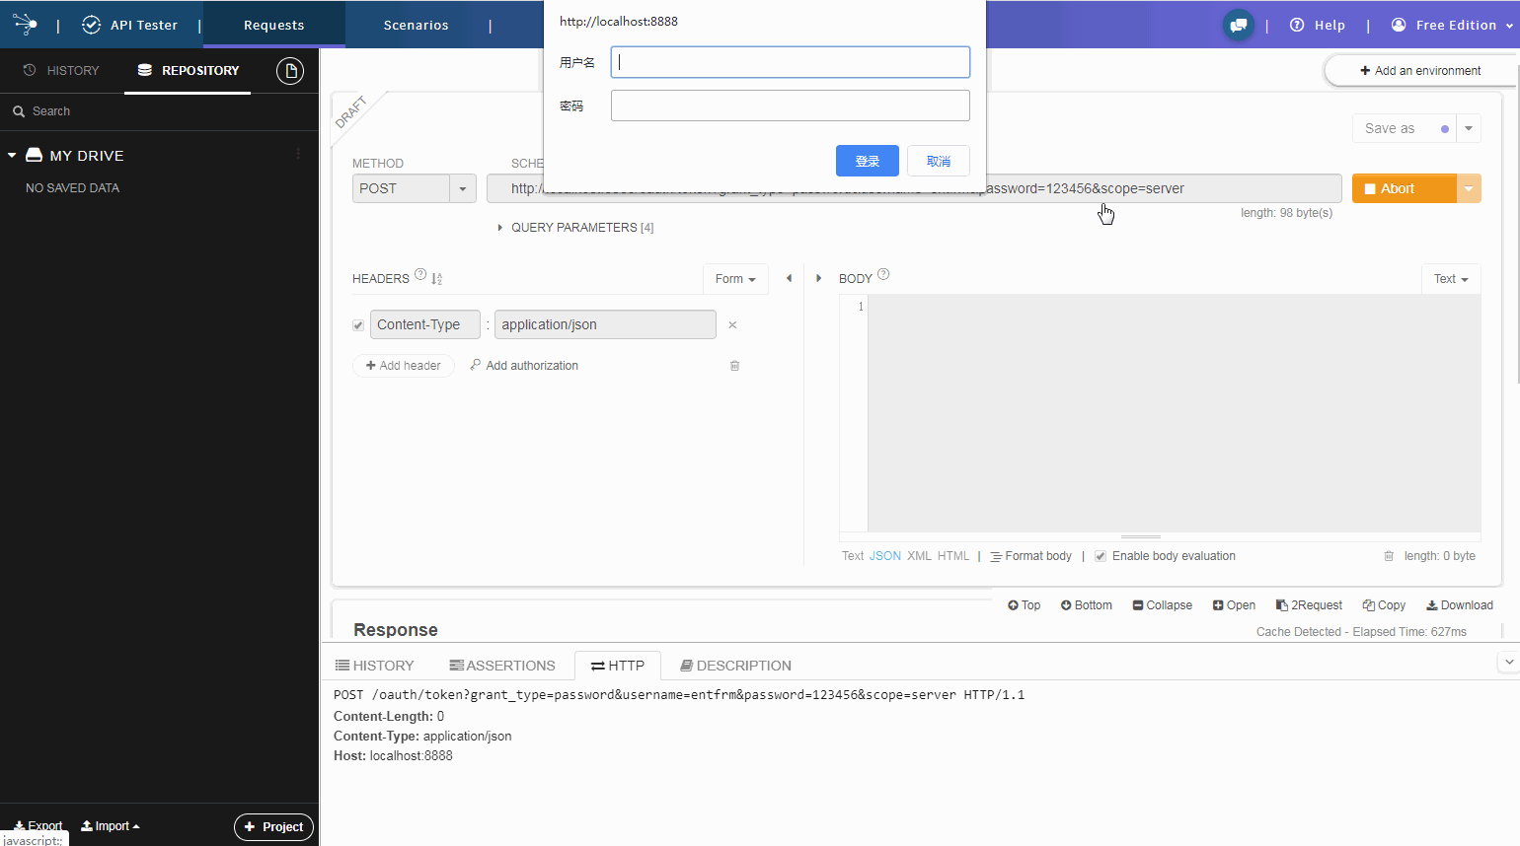The width and height of the screenshot is (1520, 846).
Task: Open the Save as dropdown arrow
Action: coord(1469,128)
